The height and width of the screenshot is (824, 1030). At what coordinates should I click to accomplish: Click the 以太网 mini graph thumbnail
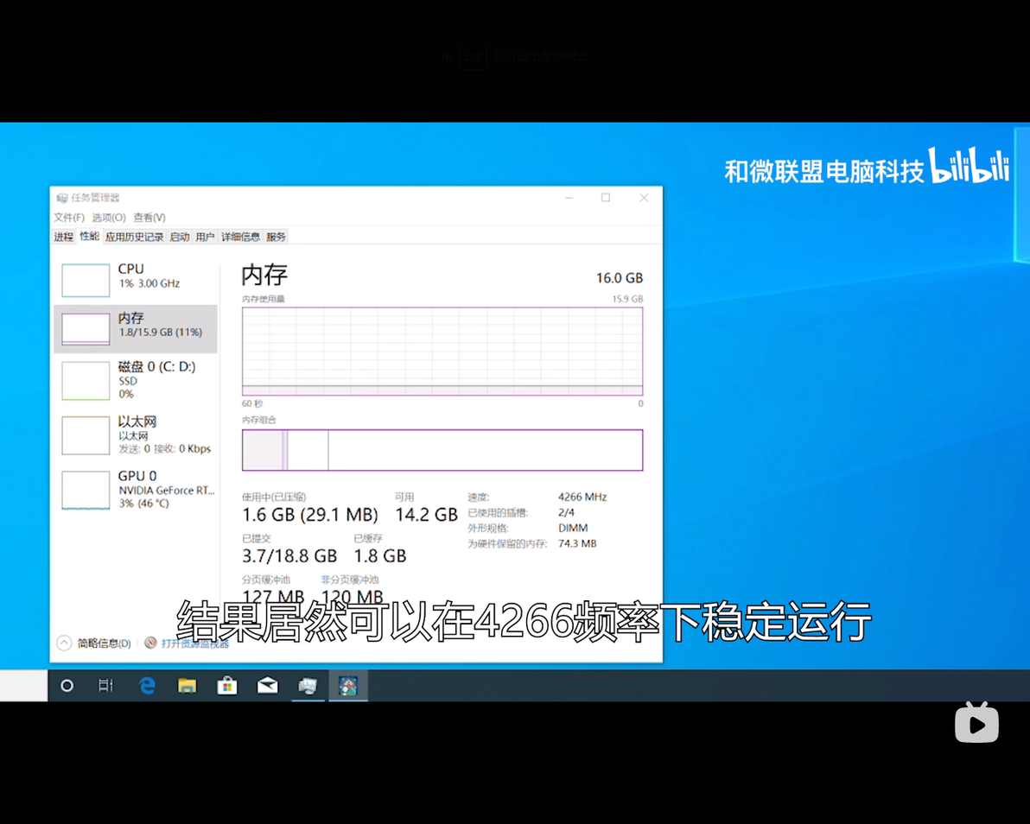click(x=86, y=435)
